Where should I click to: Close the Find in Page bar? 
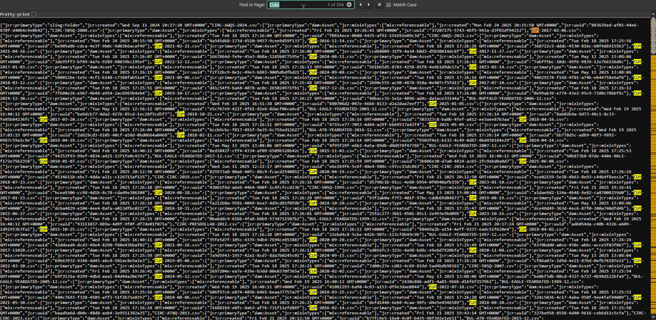379,5
